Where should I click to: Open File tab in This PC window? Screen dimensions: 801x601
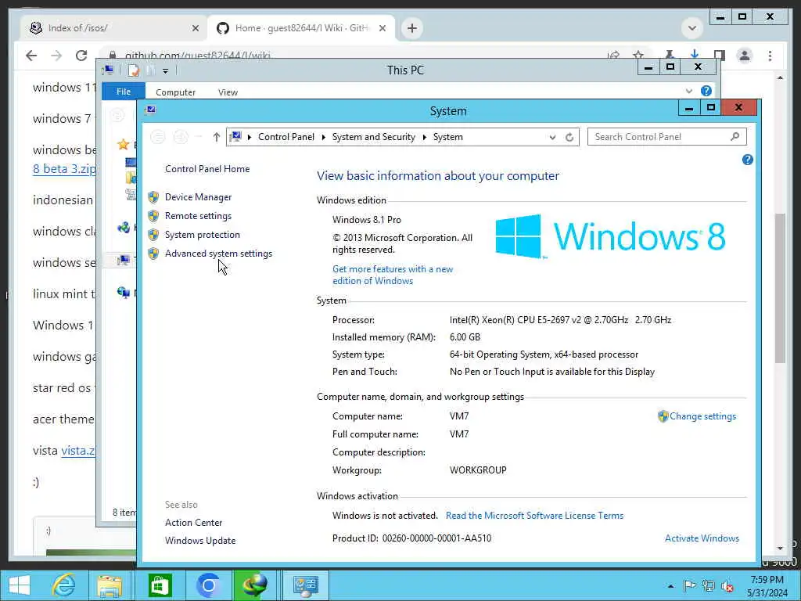[123, 92]
